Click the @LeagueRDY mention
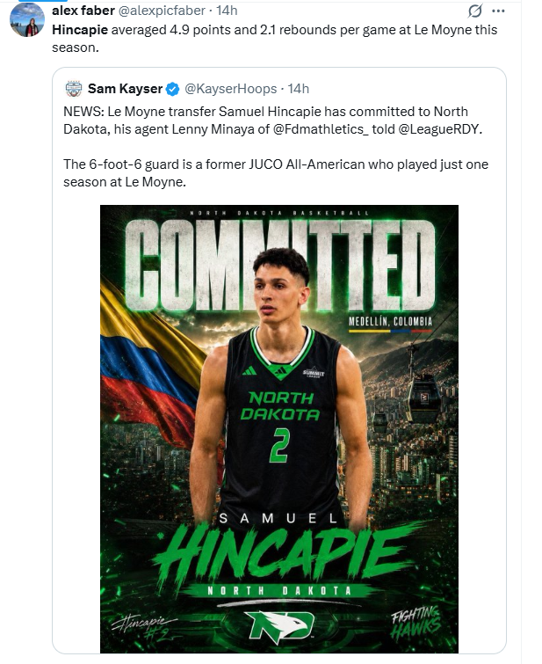The width and height of the screenshot is (542, 664). [x=440, y=128]
